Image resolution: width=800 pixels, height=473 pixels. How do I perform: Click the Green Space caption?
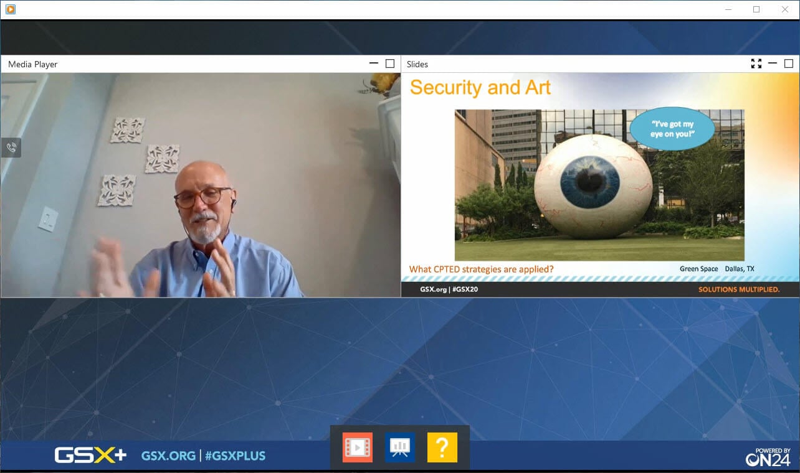pos(699,269)
